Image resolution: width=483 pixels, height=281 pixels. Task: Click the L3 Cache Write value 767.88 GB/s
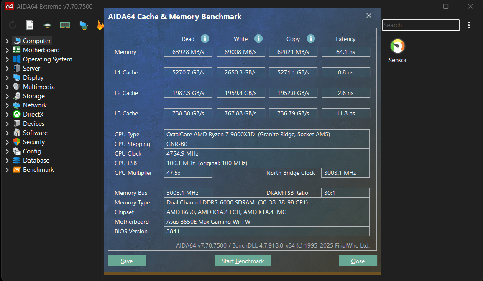[x=240, y=113]
